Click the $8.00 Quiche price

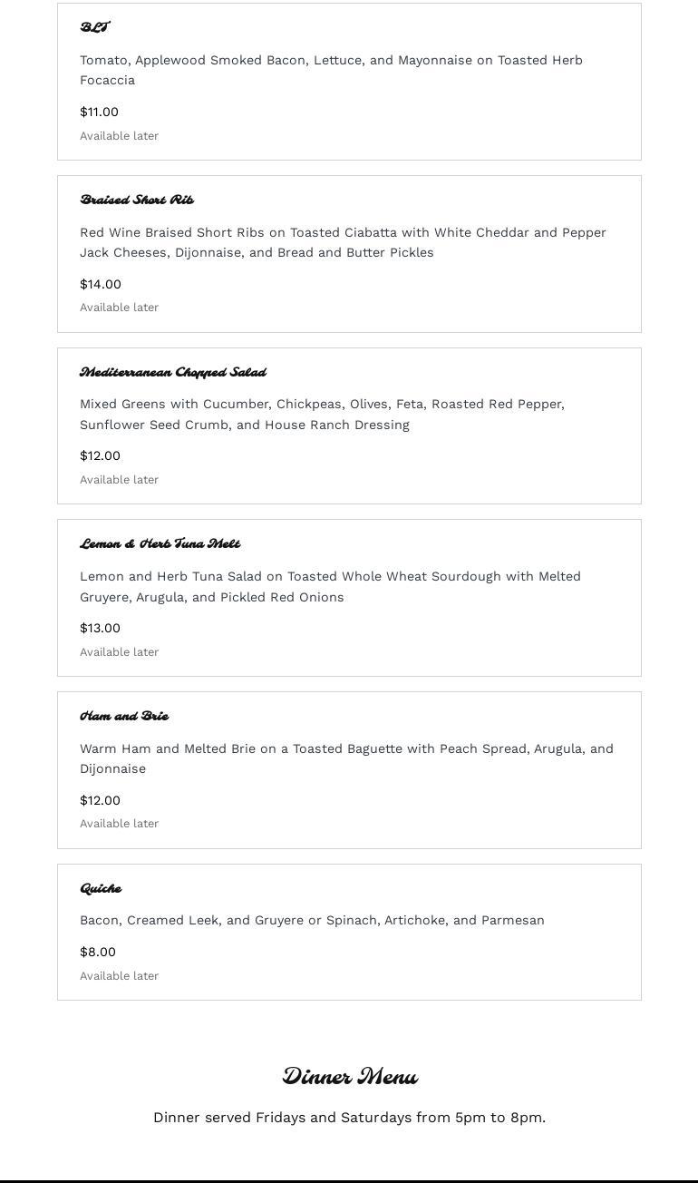coord(98,952)
